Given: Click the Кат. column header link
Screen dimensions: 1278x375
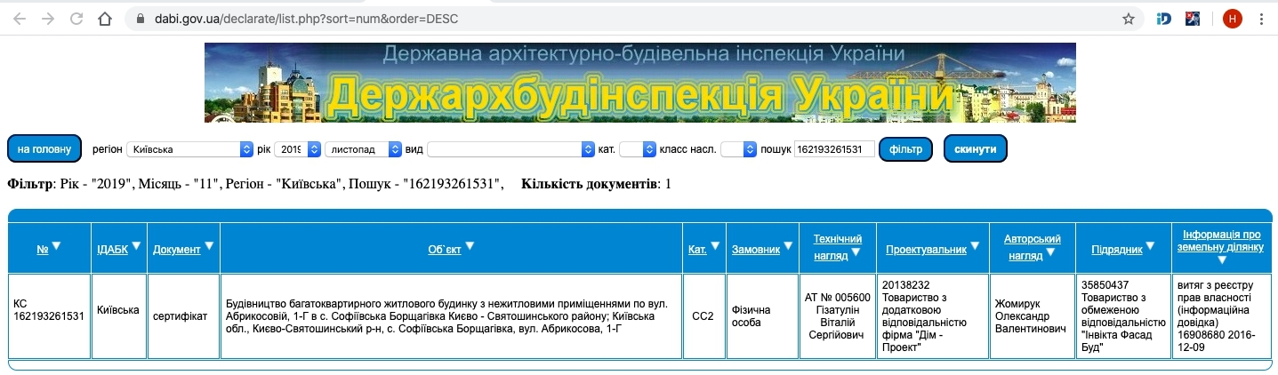Looking at the screenshot, I should [697, 250].
